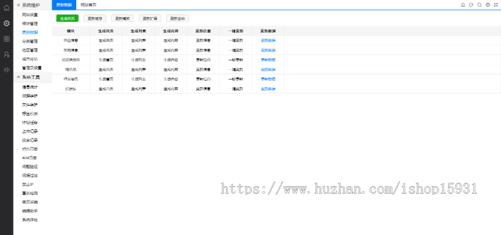Switch to the 网站首页 tab

(89, 5)
